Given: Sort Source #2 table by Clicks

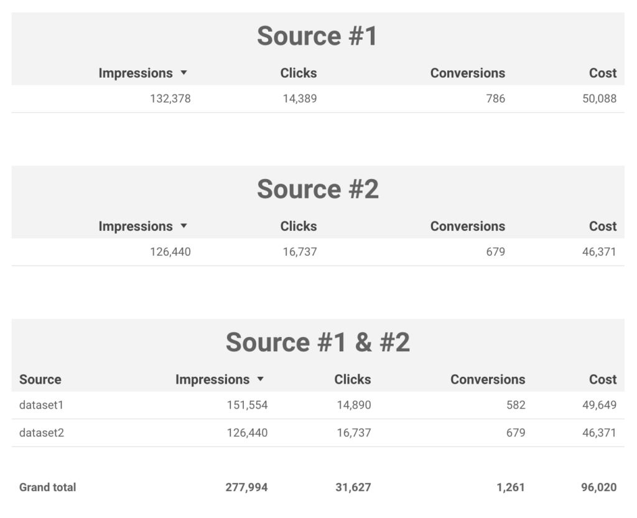Looking at the screenshot, I should pyautogui.click(x=298, y=226).
